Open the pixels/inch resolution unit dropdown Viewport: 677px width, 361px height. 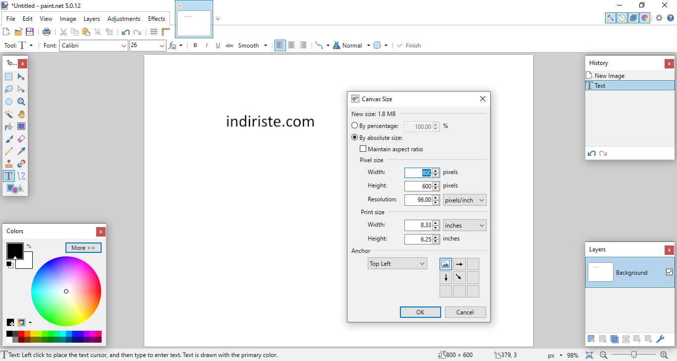coord(464,200)
